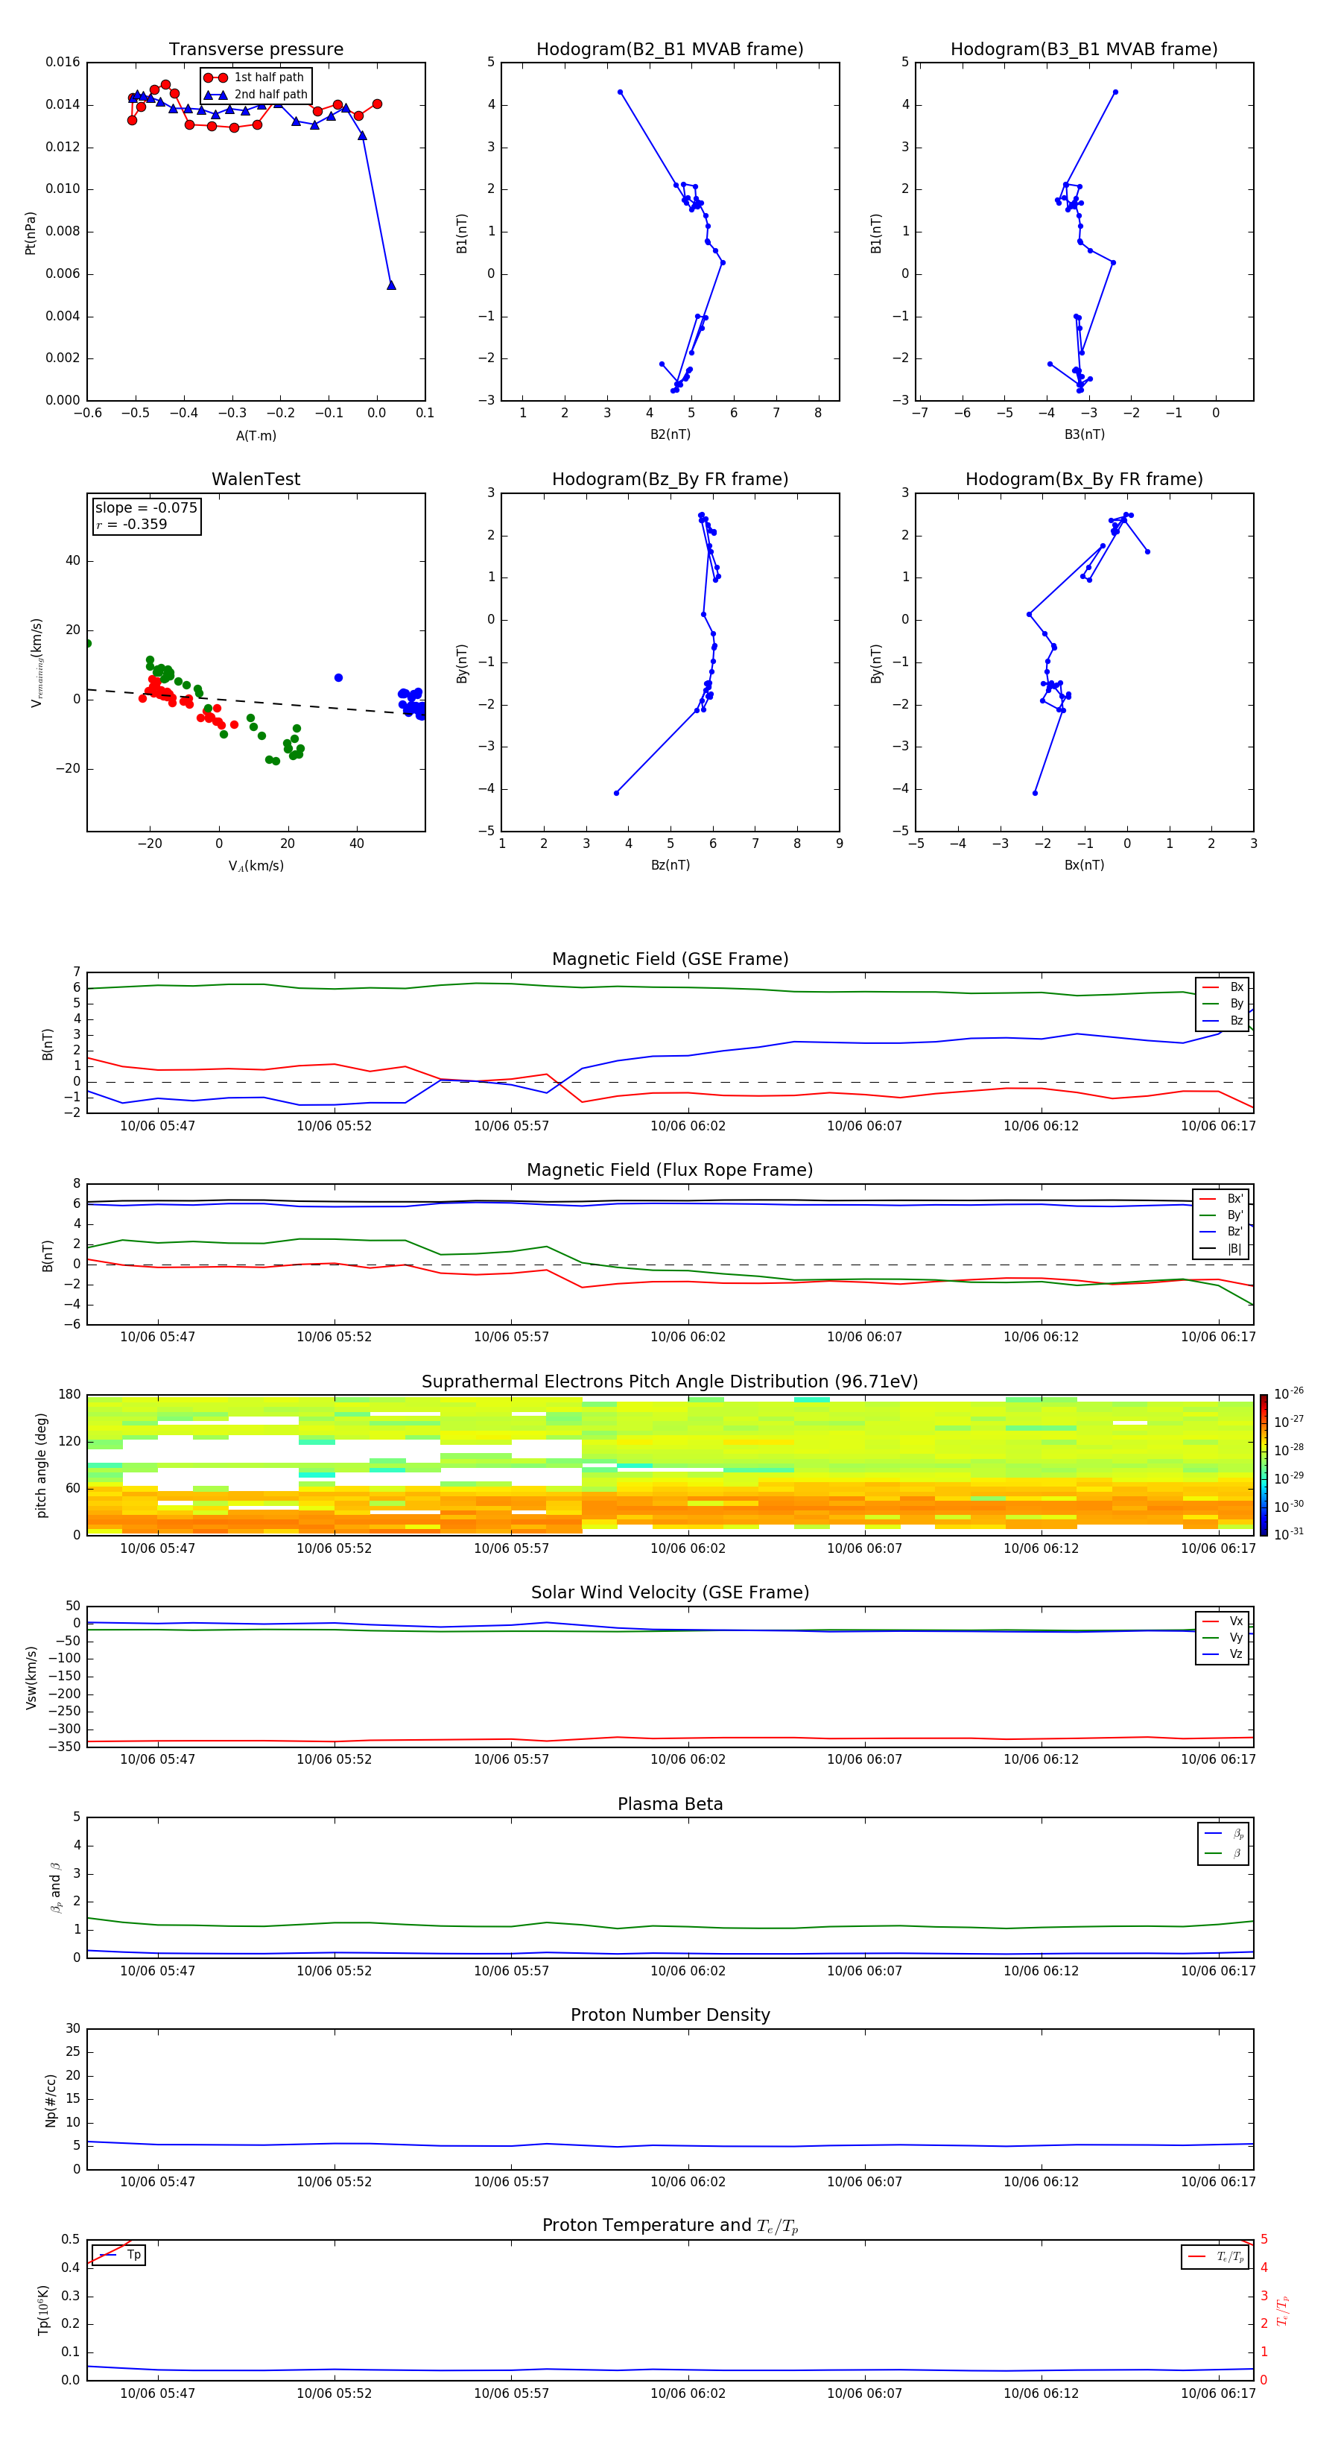Click the 'Hodogram(B3_B1 MVAB frame)' title
The width and height of the screenshot is (1341, 2459).
click(1084, 50)
